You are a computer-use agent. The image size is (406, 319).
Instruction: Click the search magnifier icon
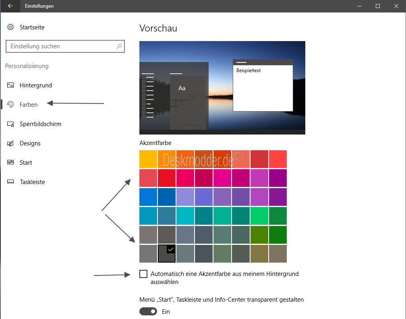point(119,46)
